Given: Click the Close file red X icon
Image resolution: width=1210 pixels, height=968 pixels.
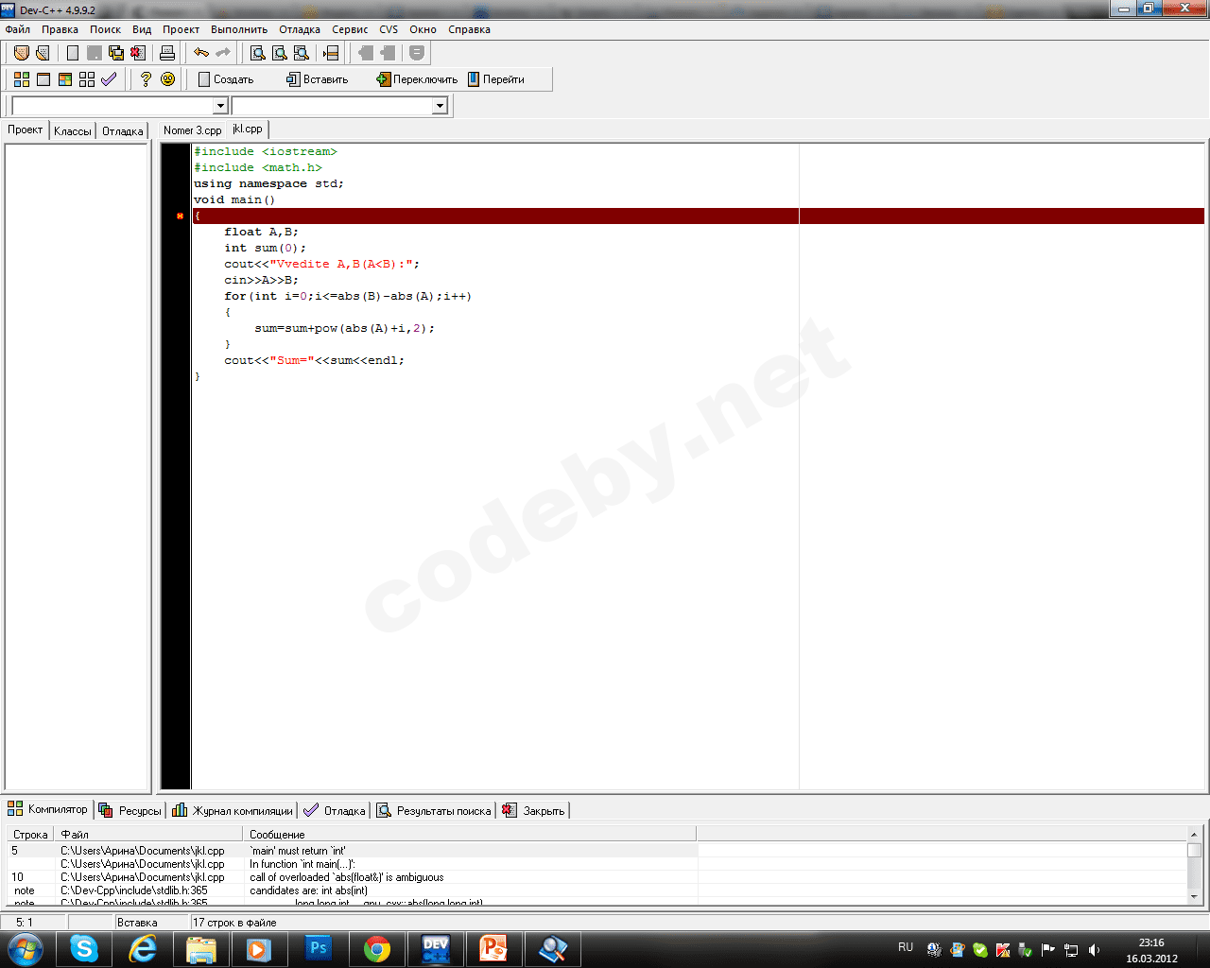Looking at the screenshot, I should tap(138, 53).
